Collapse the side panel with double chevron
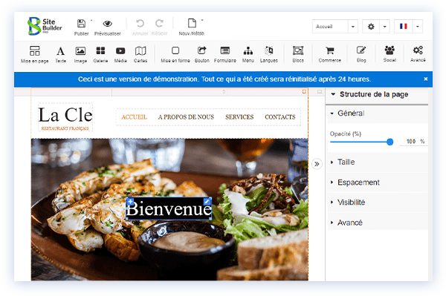This screenshot has height=296, width=446. [x=317, y=164]
